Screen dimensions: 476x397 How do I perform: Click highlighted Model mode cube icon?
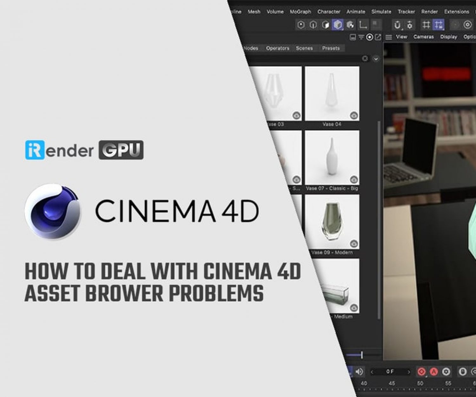point(338,25)
